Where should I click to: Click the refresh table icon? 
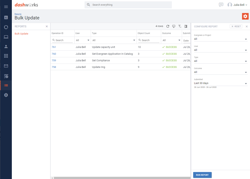click(x=168, y=26)
